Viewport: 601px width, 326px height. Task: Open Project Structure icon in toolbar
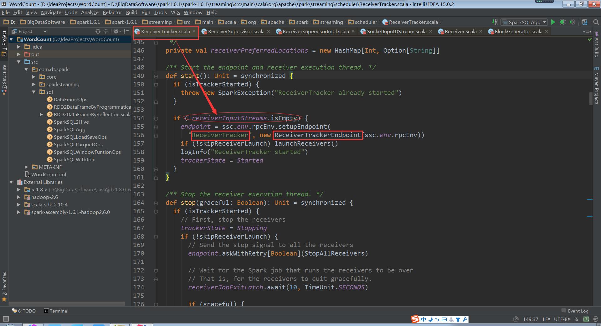(584, 22)
